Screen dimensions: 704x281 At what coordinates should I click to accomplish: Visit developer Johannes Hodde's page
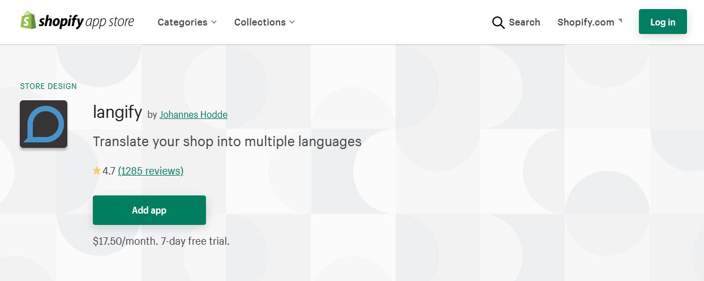click(194, 114)
